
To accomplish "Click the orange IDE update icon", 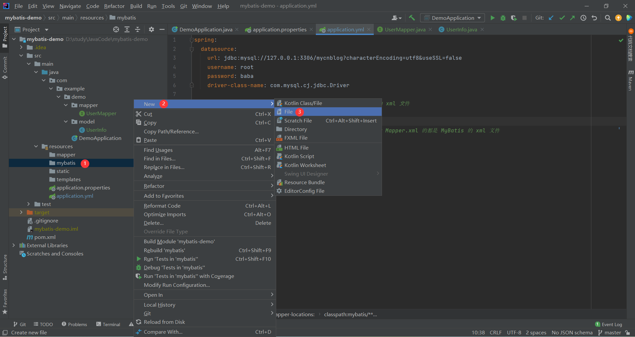I will click(x=618, y=18).
